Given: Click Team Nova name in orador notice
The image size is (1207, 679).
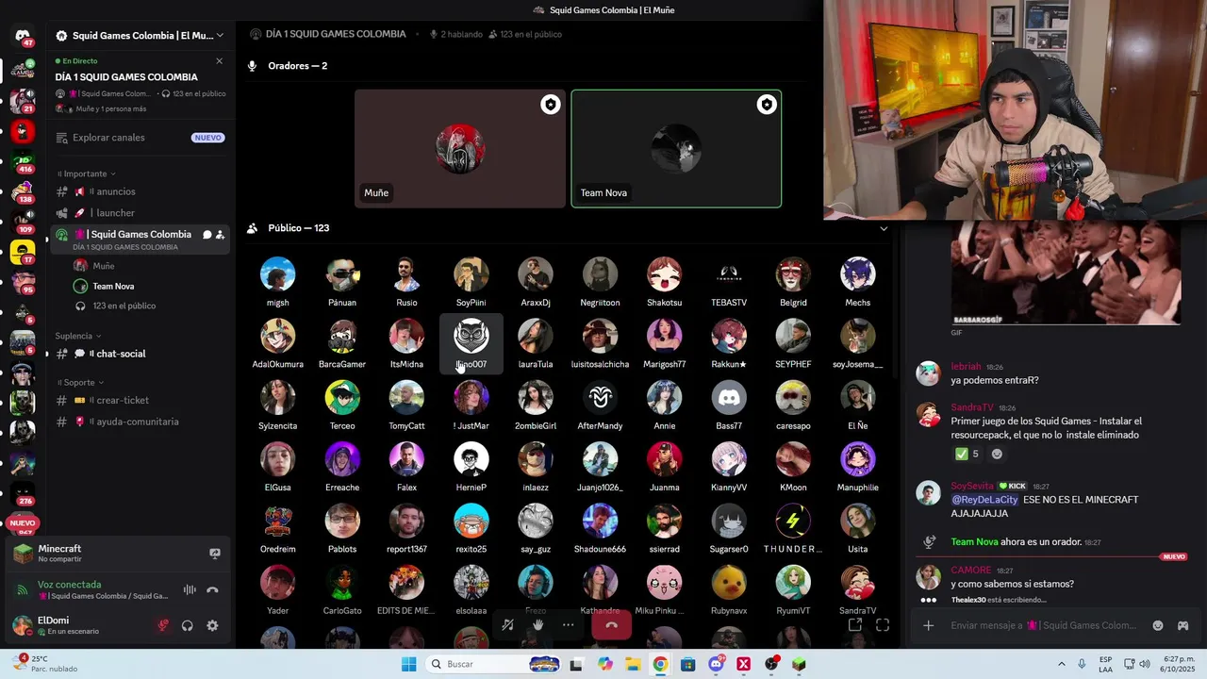Looking at the screenshot, I should point(974,542).
